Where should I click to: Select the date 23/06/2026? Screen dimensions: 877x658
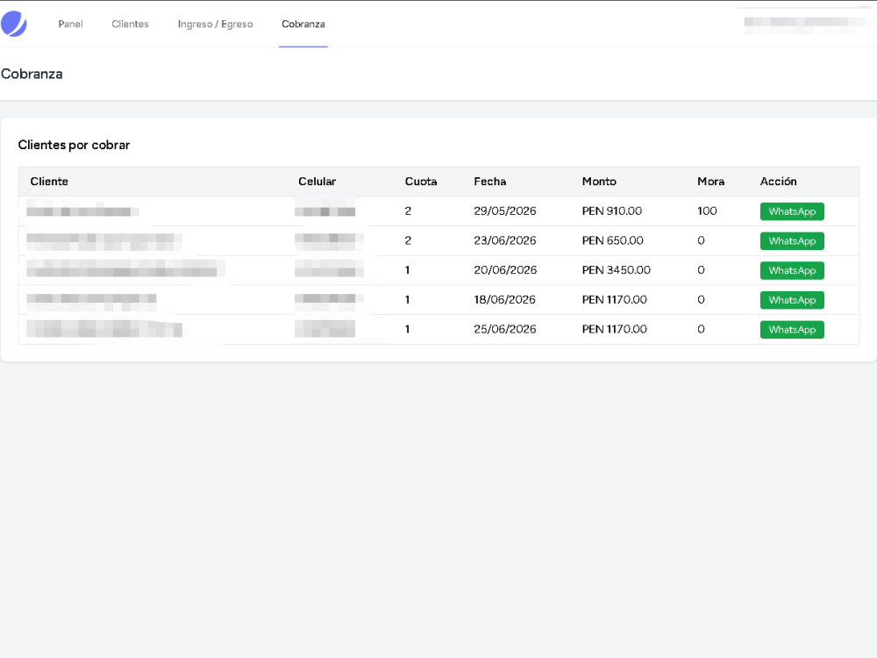[505, 240]
